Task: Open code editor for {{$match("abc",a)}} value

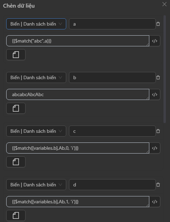Action: point(155,41)
